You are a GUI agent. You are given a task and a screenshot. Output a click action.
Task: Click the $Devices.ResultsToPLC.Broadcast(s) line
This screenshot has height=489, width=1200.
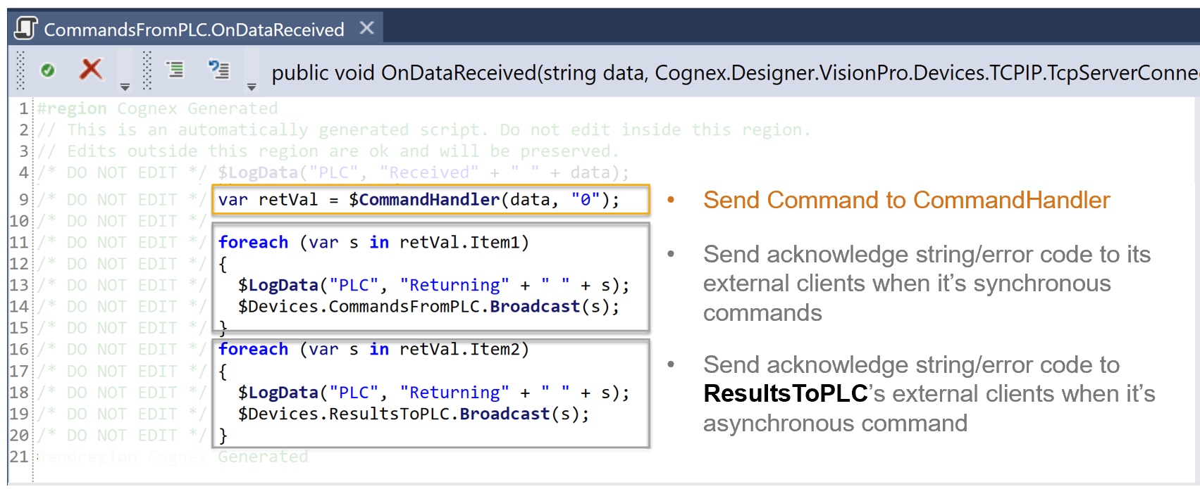[x=414, y=414]
